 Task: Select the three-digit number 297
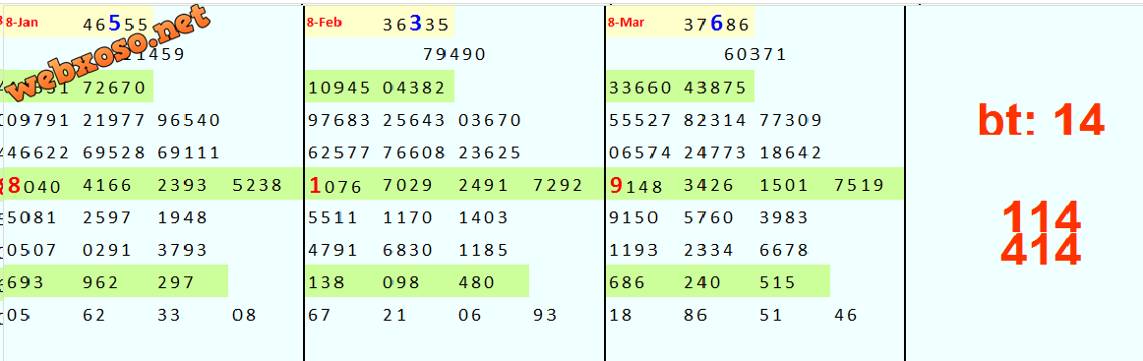click(176, 282)
